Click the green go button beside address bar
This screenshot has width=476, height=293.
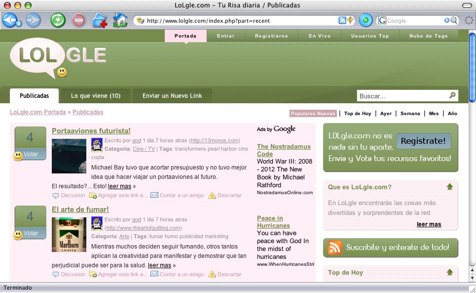point(366,20)
